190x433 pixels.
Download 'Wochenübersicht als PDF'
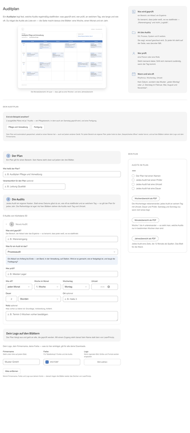[x=145, y=198]
